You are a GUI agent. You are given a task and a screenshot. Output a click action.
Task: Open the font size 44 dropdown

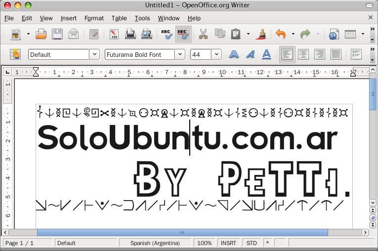click(x=216, y=54)
